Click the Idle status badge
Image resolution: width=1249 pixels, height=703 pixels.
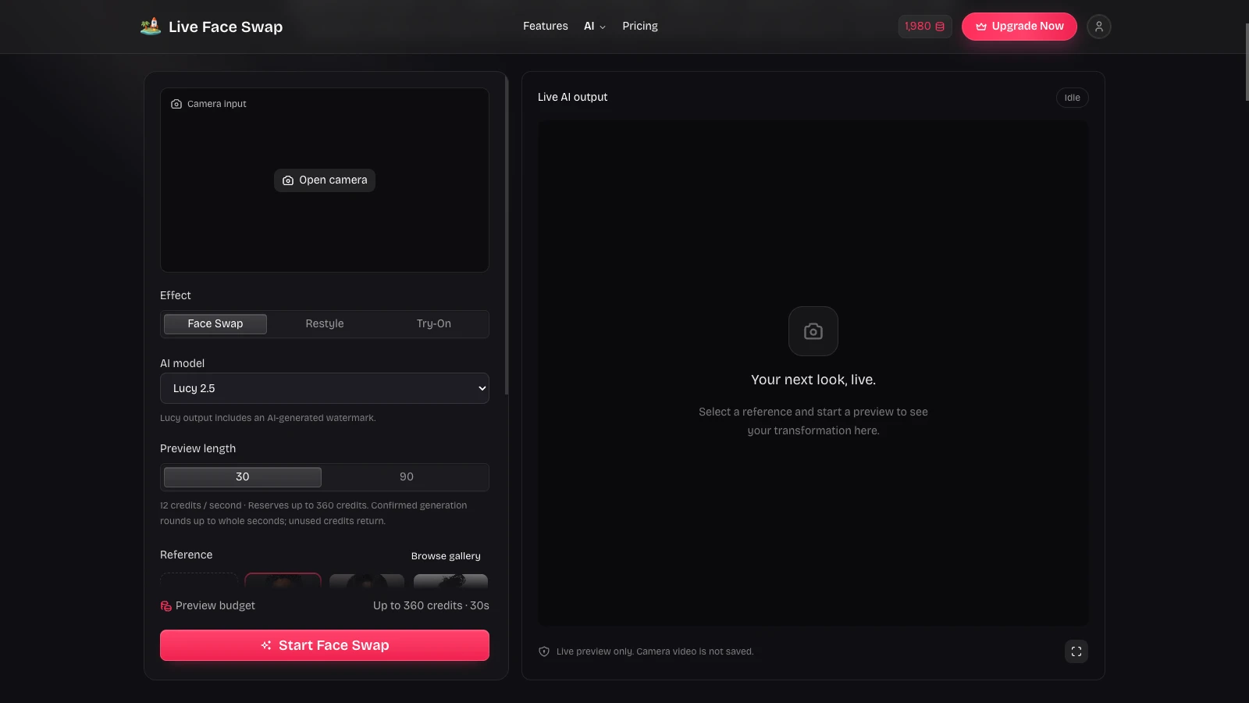[1073, 98]
